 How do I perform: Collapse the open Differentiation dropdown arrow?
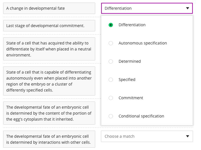point(187,8)
